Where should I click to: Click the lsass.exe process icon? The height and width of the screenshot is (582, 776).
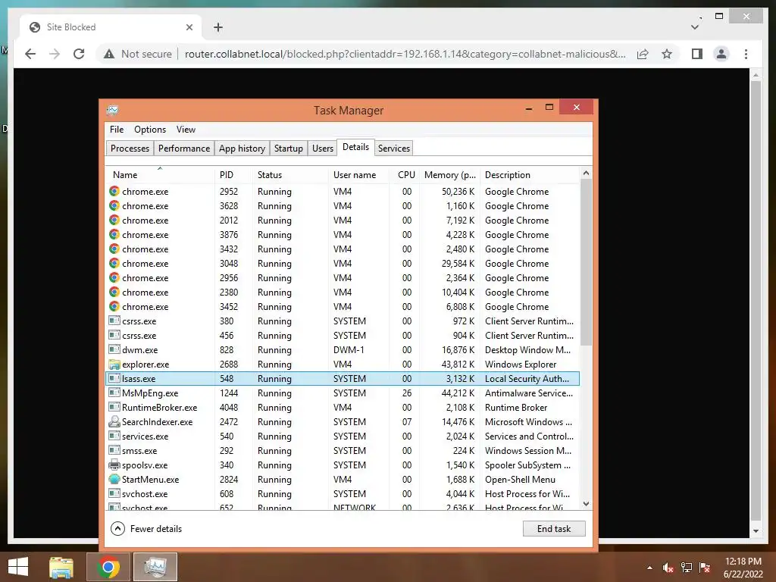[x=114, y=378]
